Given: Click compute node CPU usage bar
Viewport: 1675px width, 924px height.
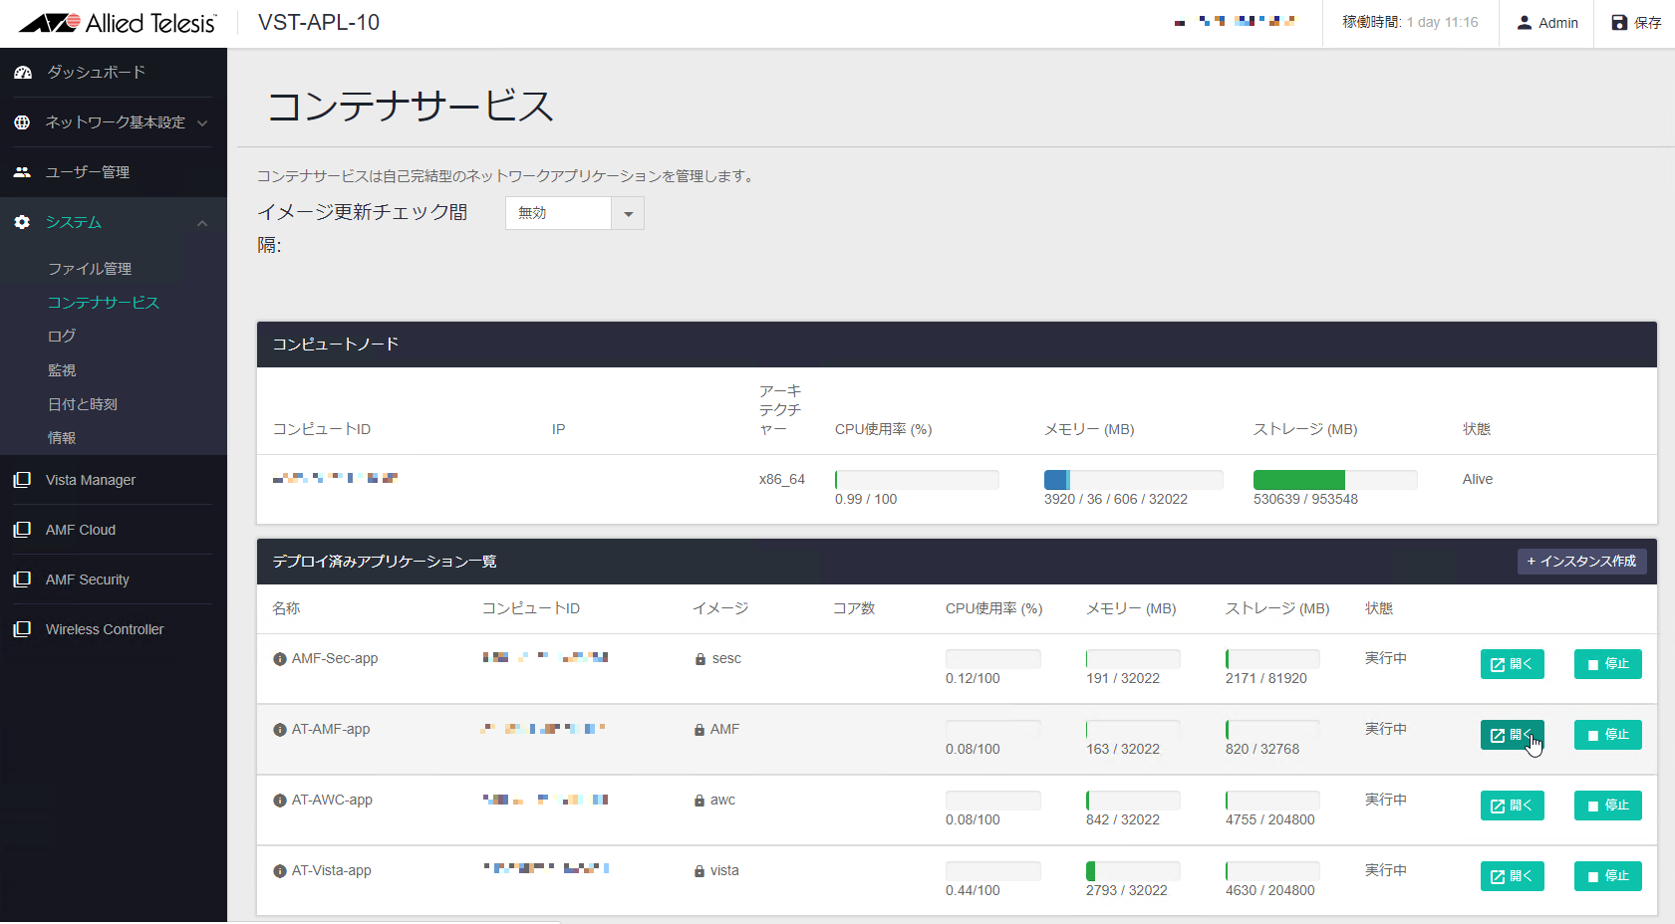Looking at the screenshot, I should click(x=917, y=480).
